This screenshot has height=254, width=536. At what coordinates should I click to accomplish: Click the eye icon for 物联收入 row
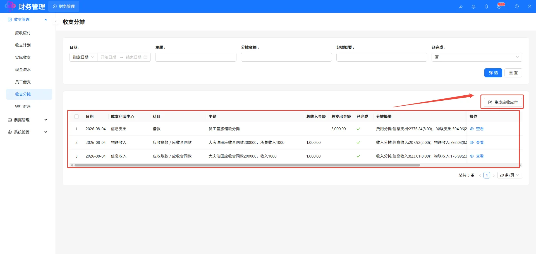click(x=472, y=142)
